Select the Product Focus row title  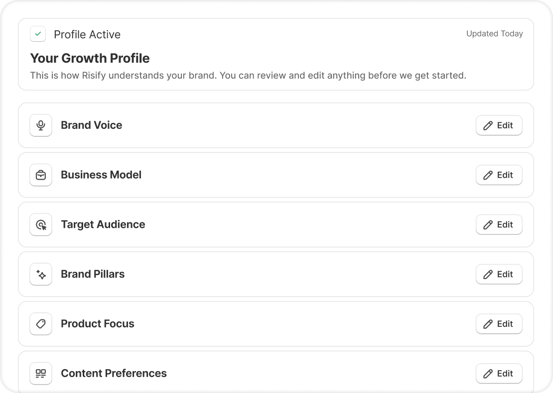pos(98,324)
